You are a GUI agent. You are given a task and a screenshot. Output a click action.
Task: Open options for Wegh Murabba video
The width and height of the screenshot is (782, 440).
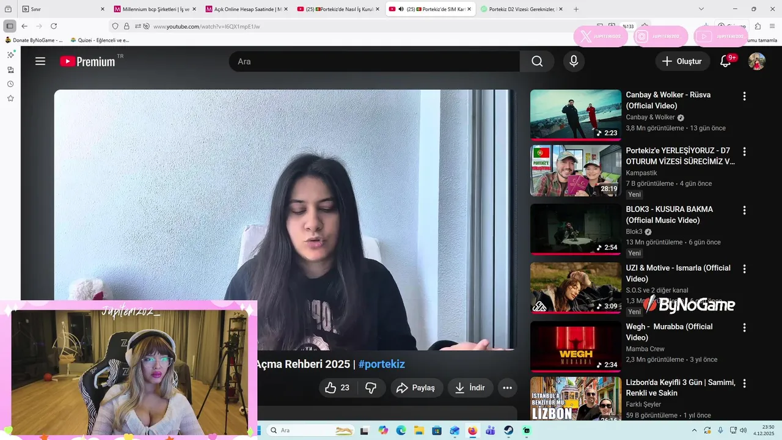[x=744, y=328]
